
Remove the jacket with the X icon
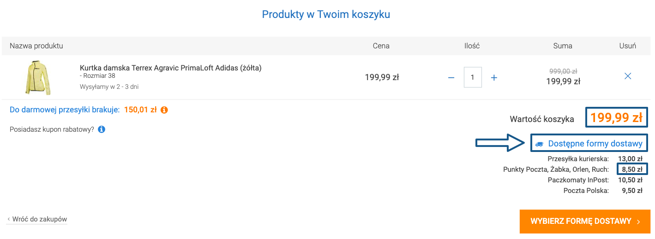pyautogui.click(x=628, y=76)
